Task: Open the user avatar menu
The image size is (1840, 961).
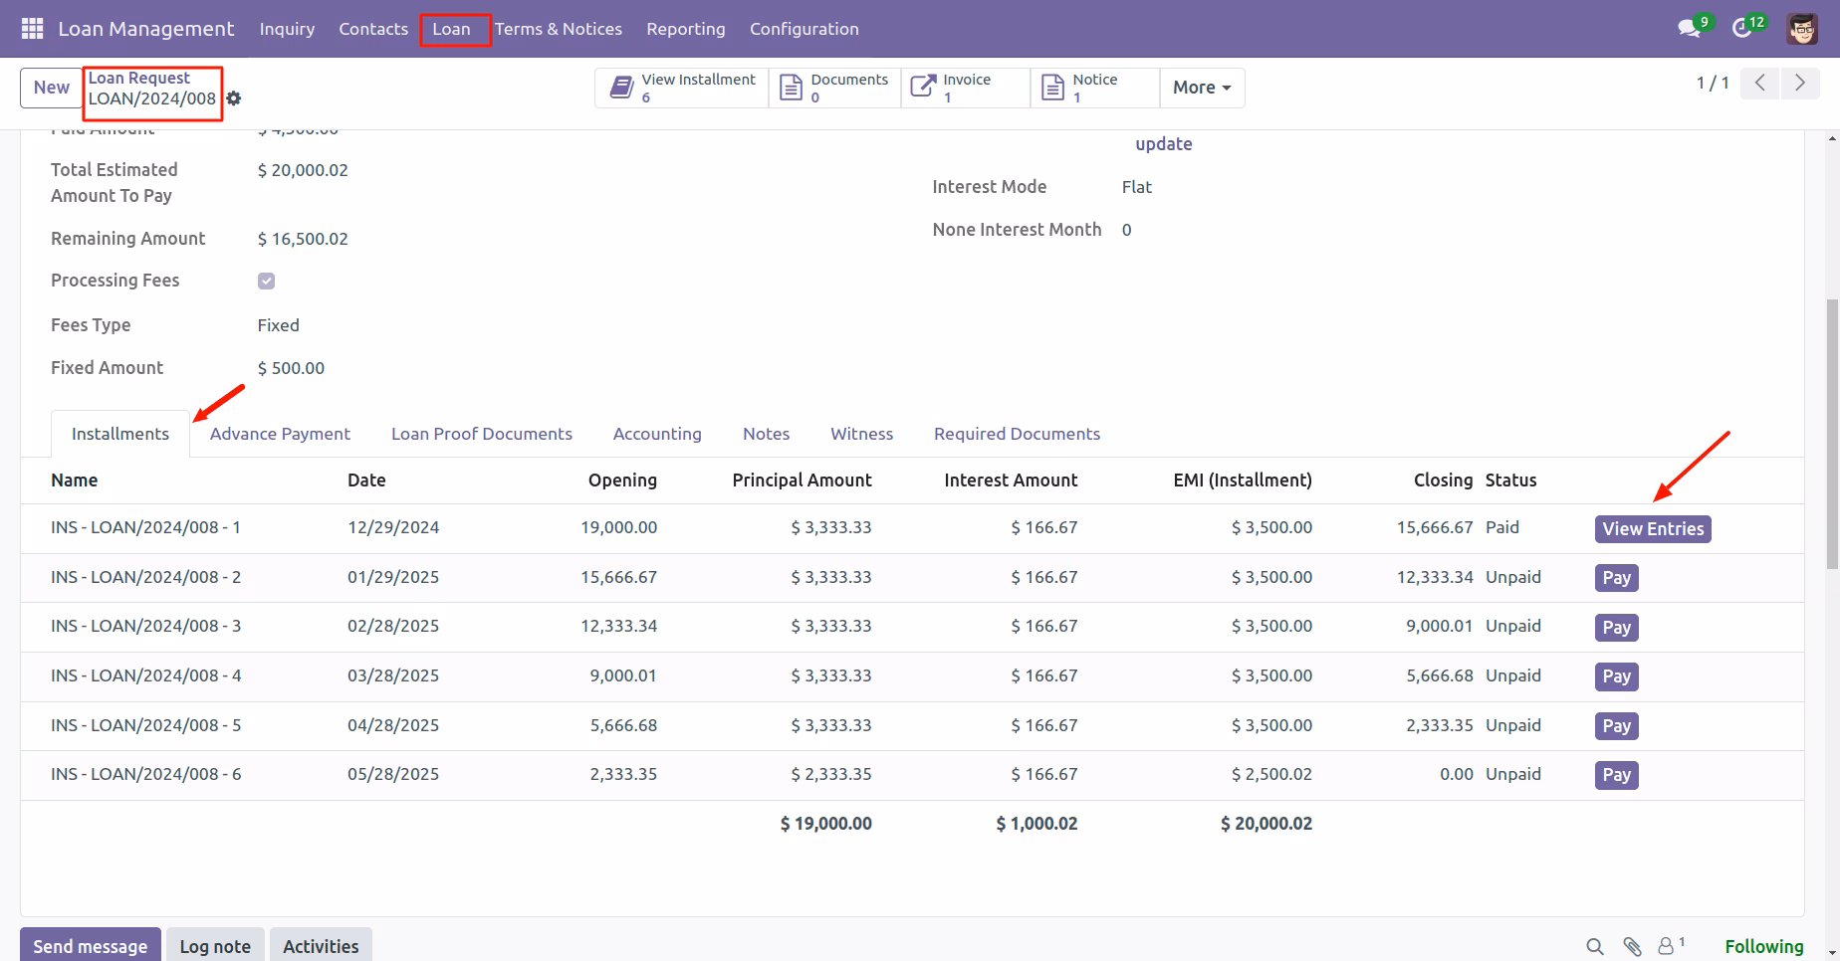Action: pos(1802,29)
